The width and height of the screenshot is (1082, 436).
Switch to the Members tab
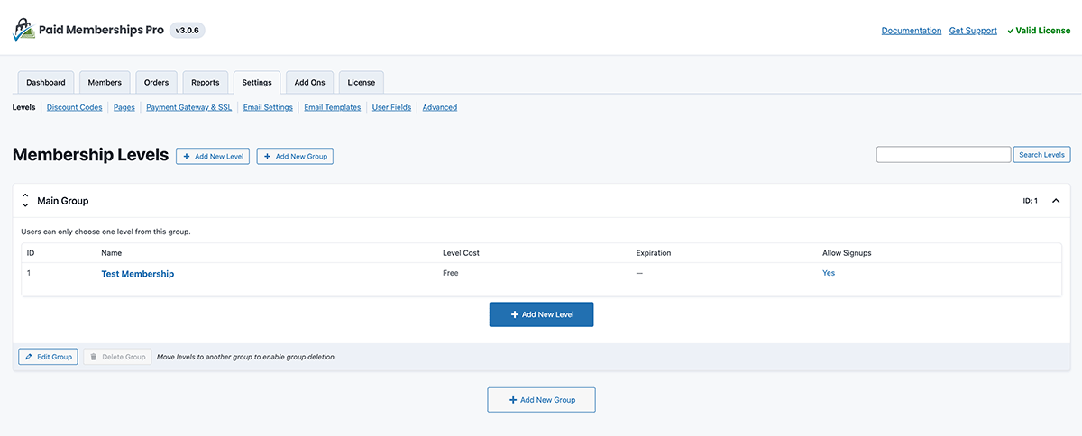click(x=105, y=82)
